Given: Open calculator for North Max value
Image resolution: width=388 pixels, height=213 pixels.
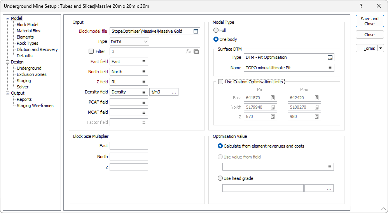Looking at the screenshot, I should tap(316, 107).
